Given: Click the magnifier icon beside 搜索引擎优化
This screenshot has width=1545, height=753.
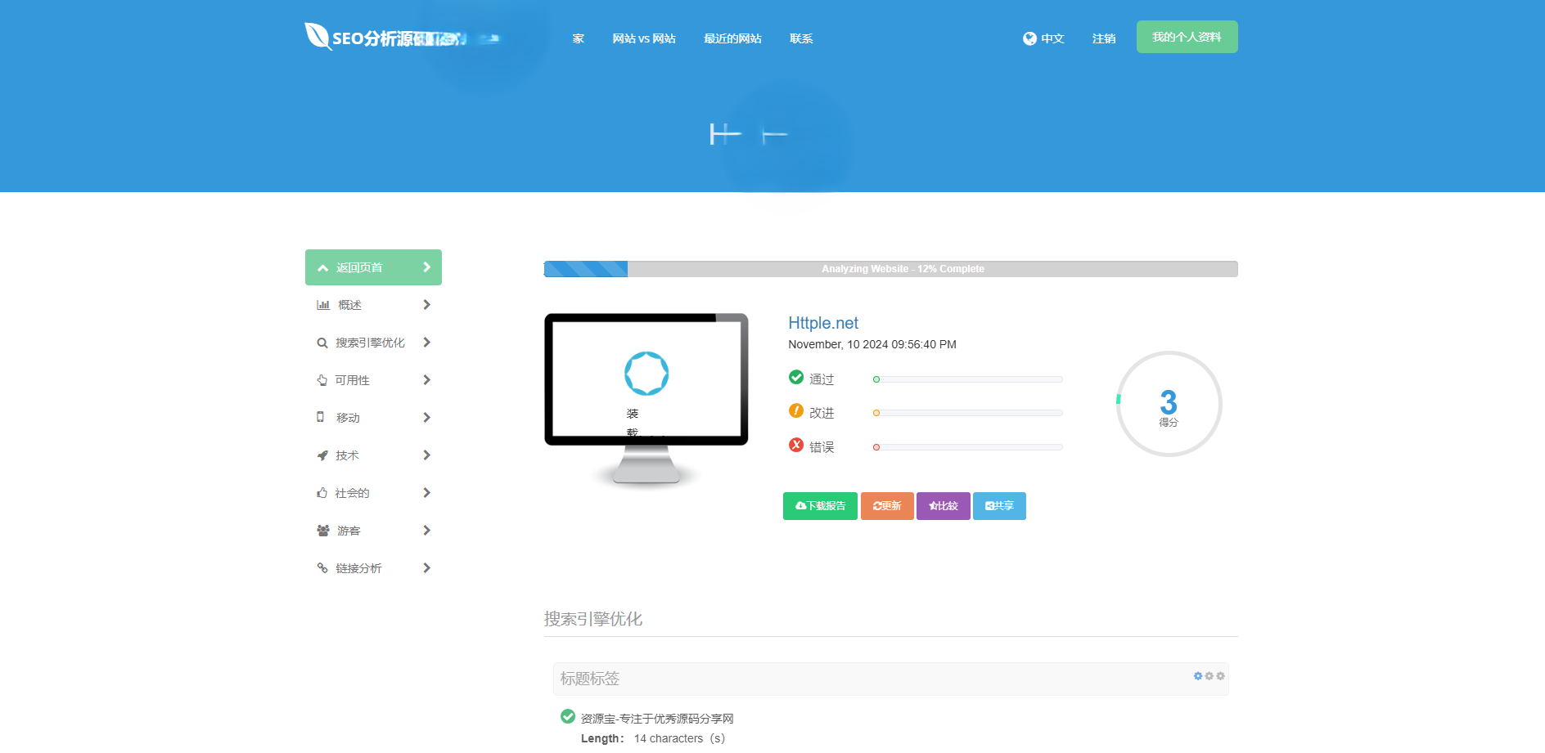Looking at the screenshot, I should [x=322, y=343].
